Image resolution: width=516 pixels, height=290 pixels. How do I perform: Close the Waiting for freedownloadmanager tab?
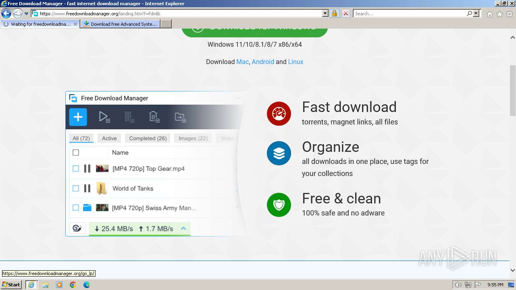coord(75,24)
